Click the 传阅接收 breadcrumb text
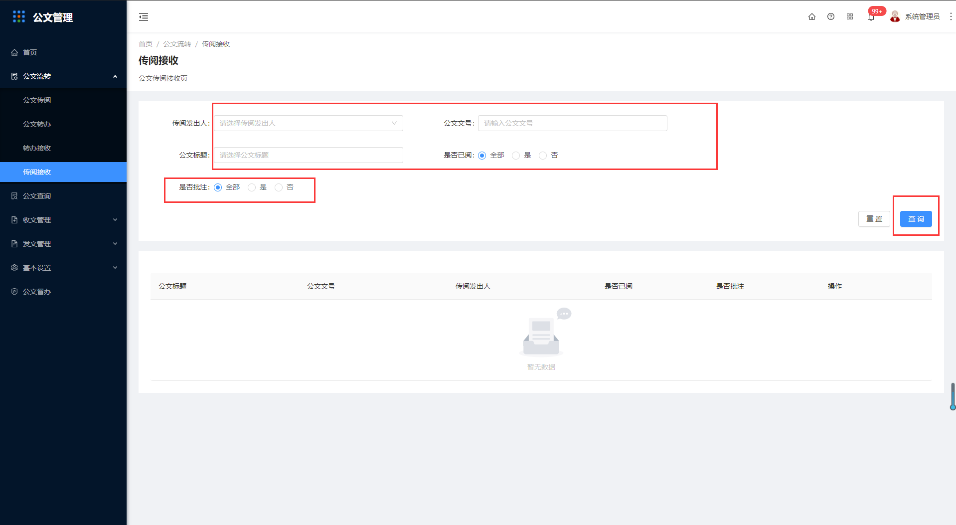 216,44
